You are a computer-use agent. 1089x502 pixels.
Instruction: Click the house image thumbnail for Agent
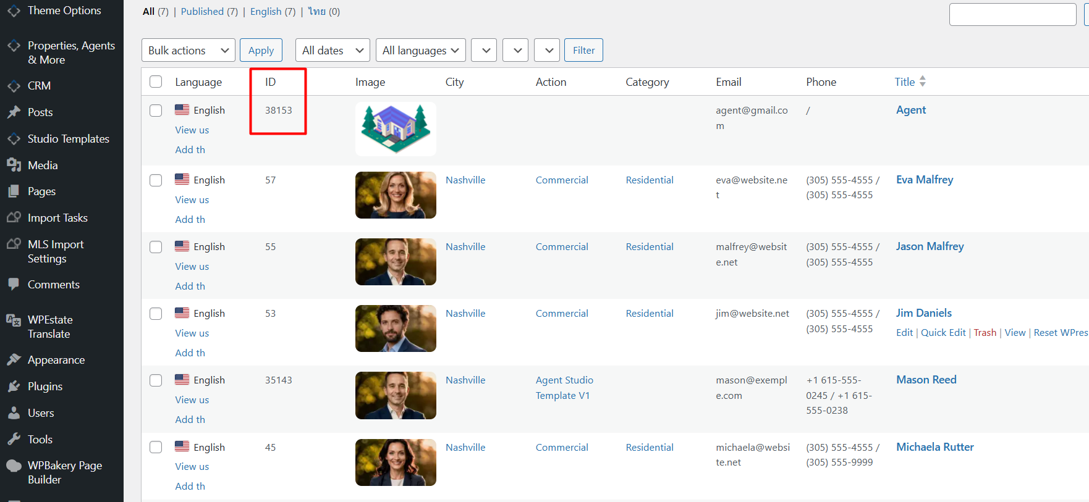pos(396,128)
